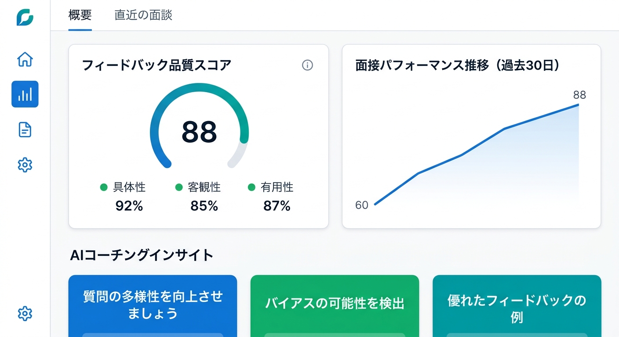Open the reports document icon in sidebar

tap(25, 130)
